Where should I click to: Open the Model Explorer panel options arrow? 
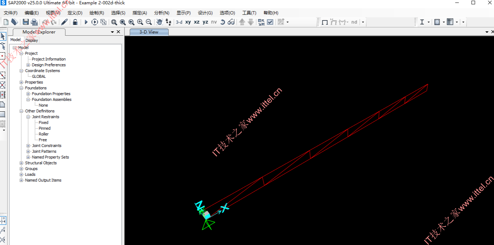coord(113,32)
